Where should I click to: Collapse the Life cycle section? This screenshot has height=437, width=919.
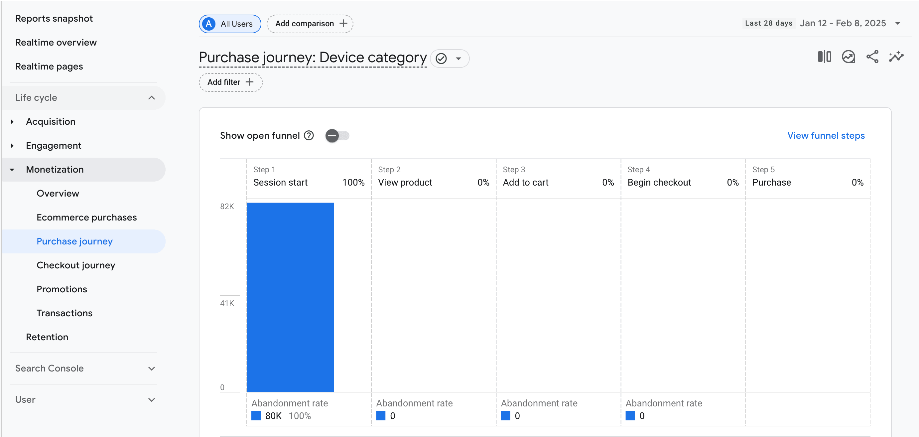click(x=152, y=98)
